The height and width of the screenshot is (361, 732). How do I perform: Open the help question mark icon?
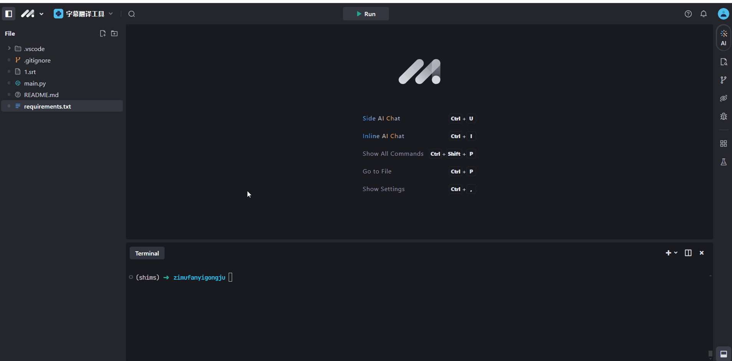[x=688, y=14]
